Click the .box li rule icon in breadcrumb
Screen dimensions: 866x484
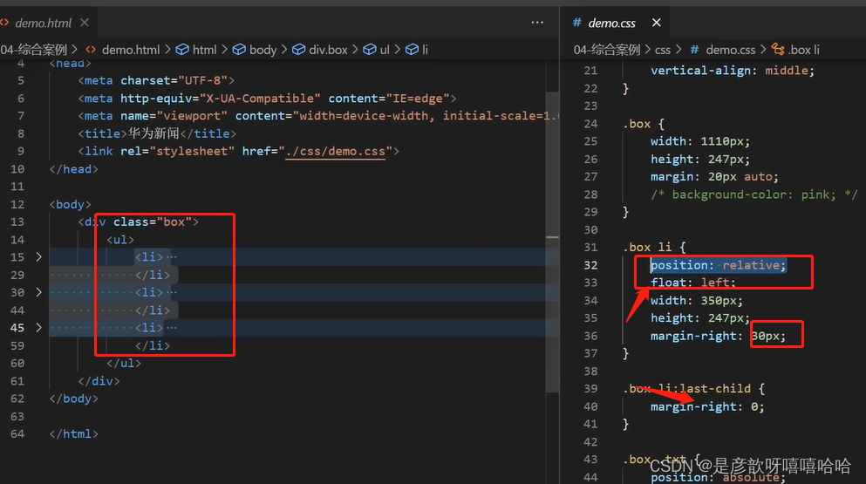click(x=776, y=50)
